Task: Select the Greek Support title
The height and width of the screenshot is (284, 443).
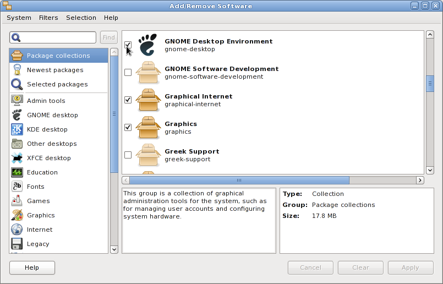Action: [x=192, y=151]
